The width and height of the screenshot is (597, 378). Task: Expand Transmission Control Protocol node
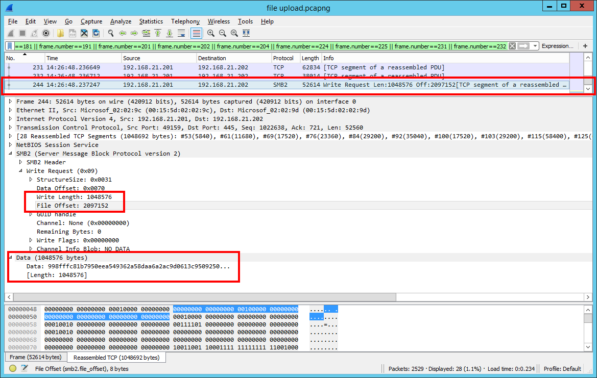[10, 128]
